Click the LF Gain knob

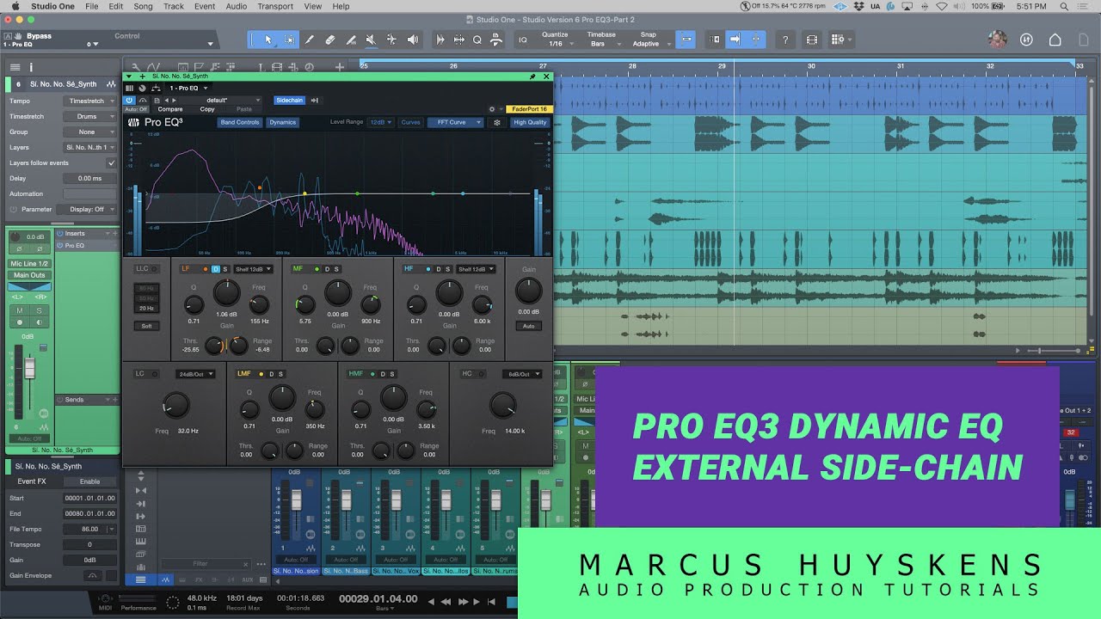pos(226,293)
